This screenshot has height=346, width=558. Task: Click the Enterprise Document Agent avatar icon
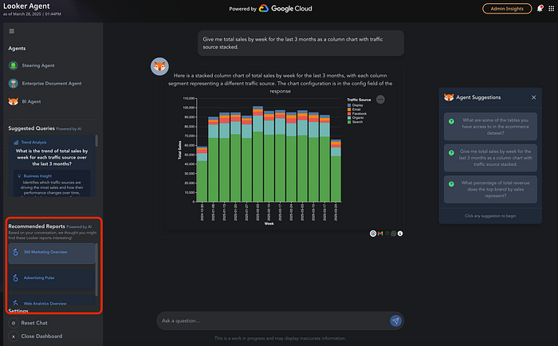click(x=14, y=83)
